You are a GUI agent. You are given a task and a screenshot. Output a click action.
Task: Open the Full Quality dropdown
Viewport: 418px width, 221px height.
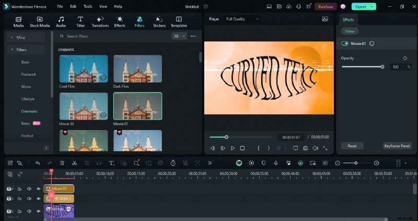pos(242,19)
